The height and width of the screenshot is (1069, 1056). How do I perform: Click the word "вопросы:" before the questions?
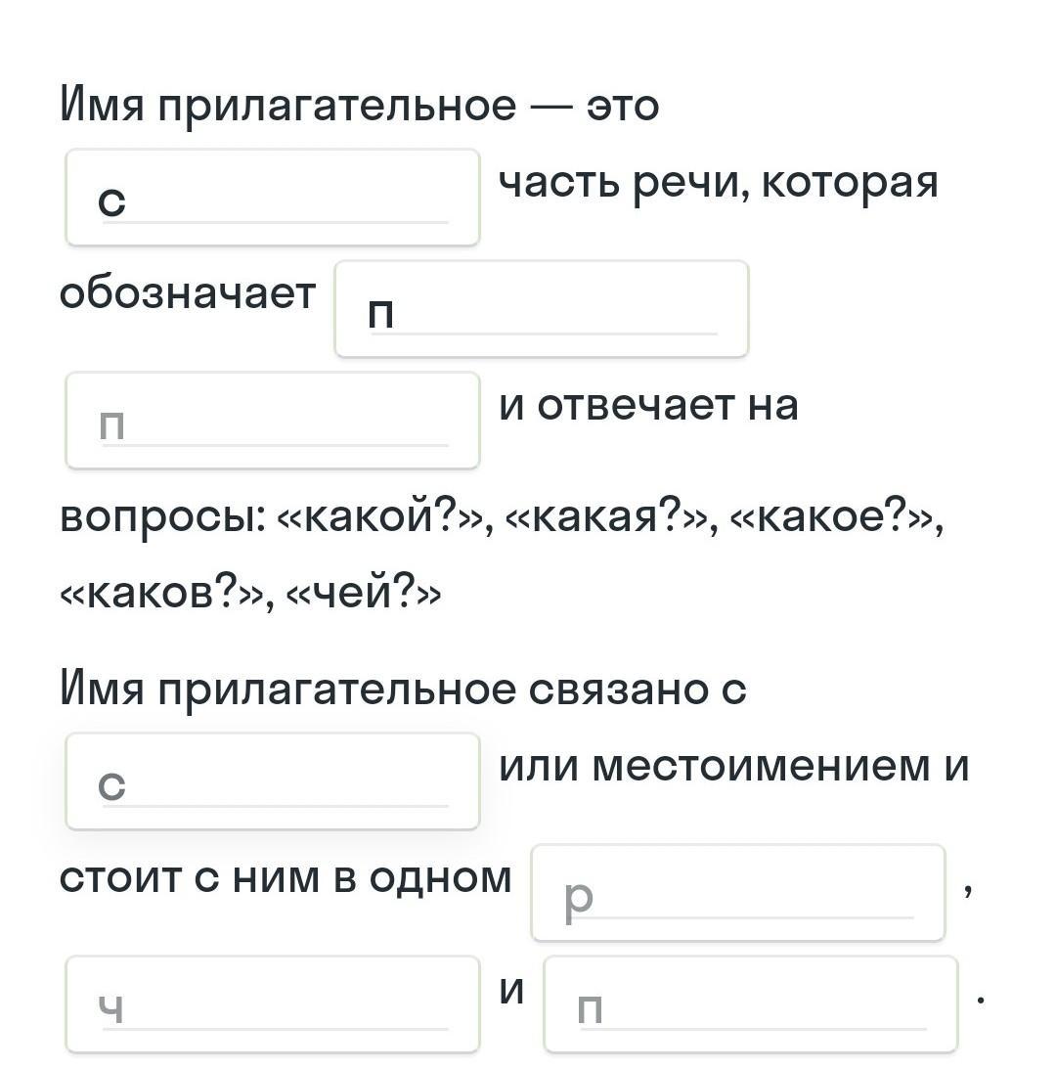pos(160,516)
